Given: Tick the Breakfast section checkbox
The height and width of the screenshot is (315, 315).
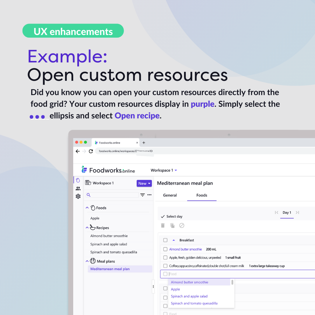Looking at the screenshot, I should (x=165, y=240).
